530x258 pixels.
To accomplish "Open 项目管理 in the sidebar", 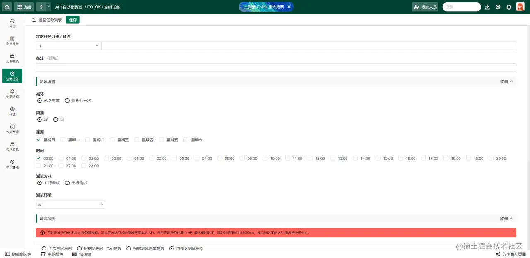I will coord(12,164).
